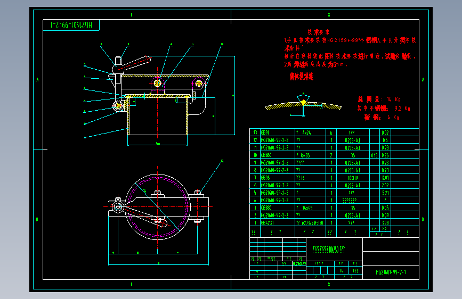Select the magenta dashed circle in plan view
The width and height of the screenshot is (462, 299).
click(x=158, y=207)
